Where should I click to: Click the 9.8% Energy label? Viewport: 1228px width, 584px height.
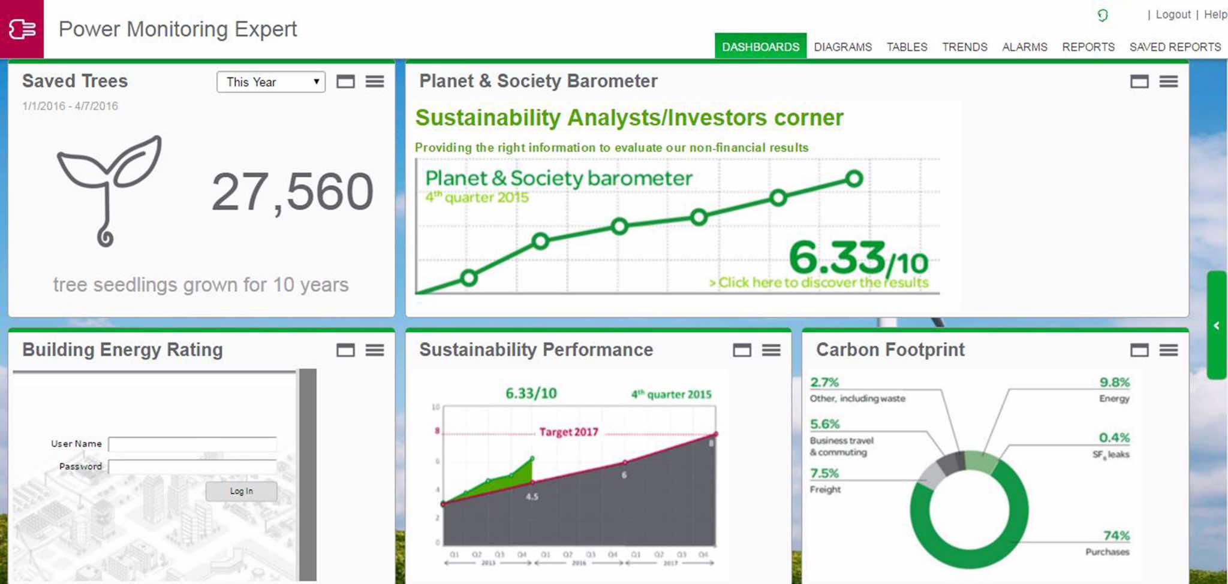tap(1114, 389)
